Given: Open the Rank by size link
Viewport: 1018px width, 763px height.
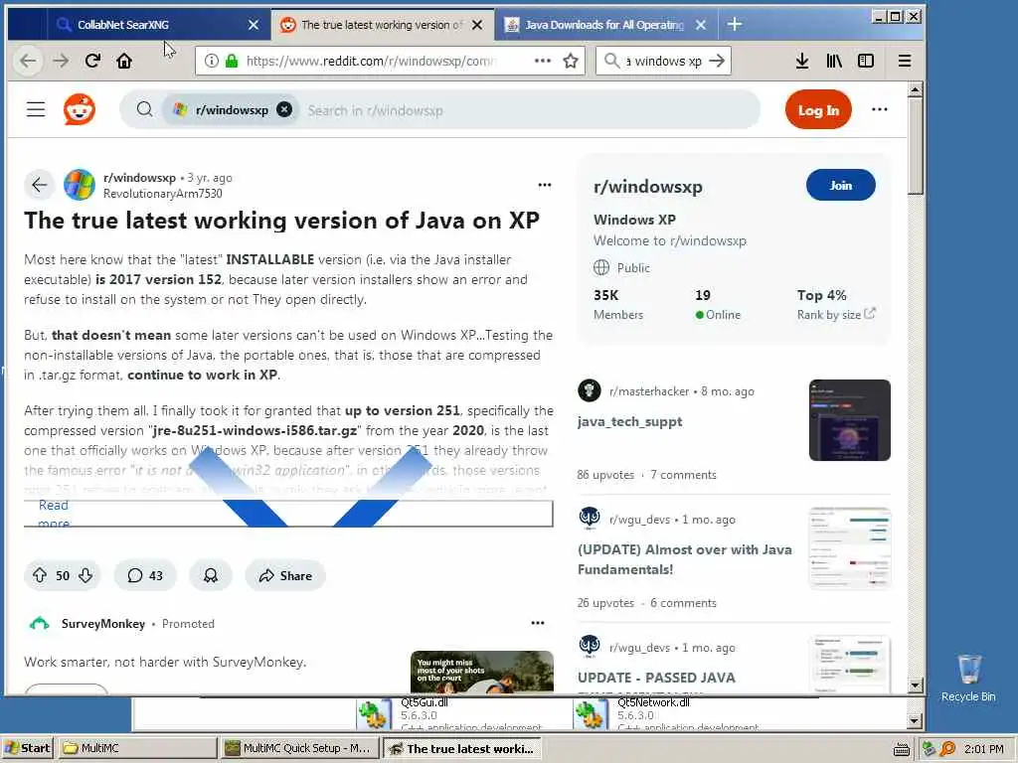Looking at the screenshot, I should click(836, 315).
